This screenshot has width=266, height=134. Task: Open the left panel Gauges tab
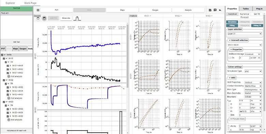point(23,49)
